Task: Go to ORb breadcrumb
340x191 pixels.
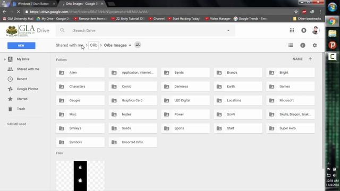Action: coord(93,45)
